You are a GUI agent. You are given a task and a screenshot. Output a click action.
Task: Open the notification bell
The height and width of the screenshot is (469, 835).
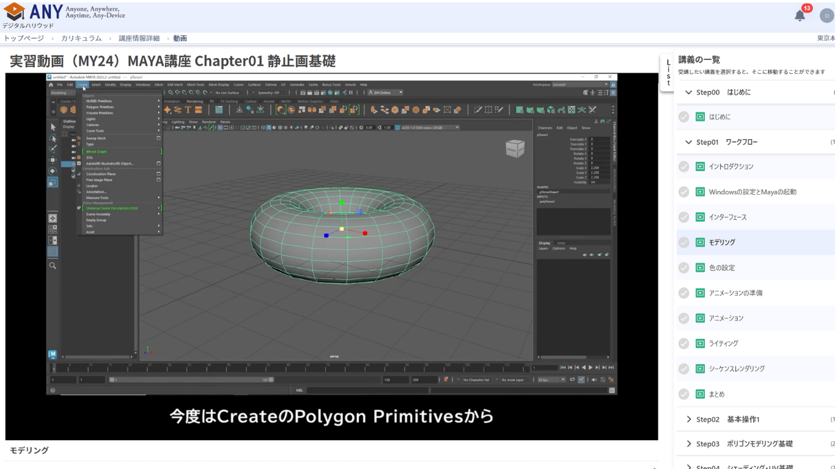800,16
